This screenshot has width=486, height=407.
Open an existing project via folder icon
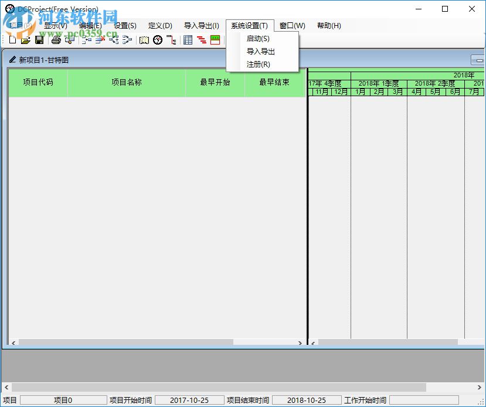point(26,39)
